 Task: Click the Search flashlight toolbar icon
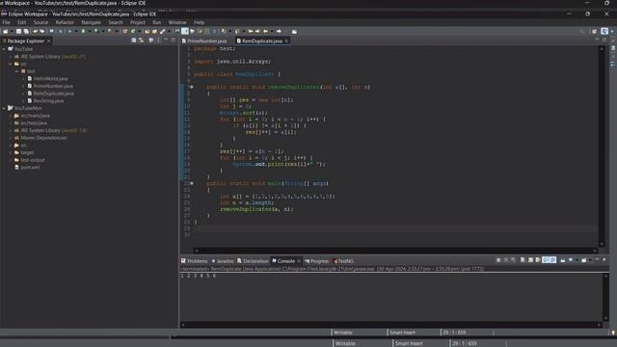162,31
